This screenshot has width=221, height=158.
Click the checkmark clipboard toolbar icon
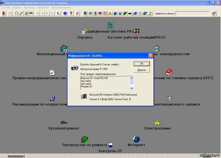(140, 13)
